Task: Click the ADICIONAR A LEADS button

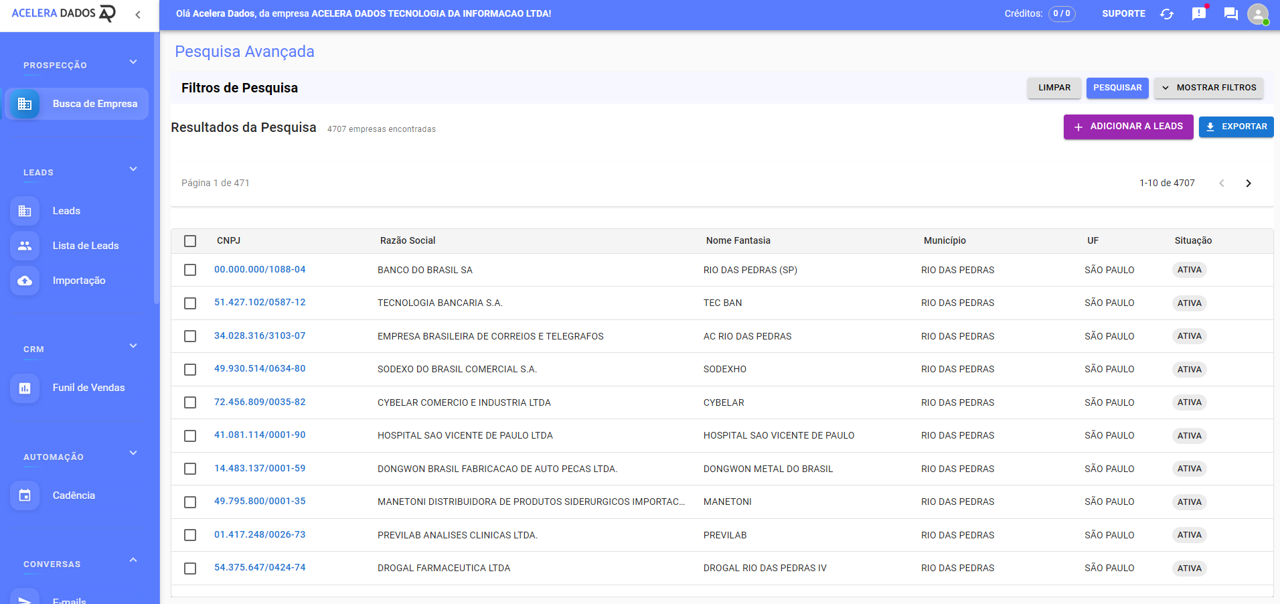Action: 1128,127
